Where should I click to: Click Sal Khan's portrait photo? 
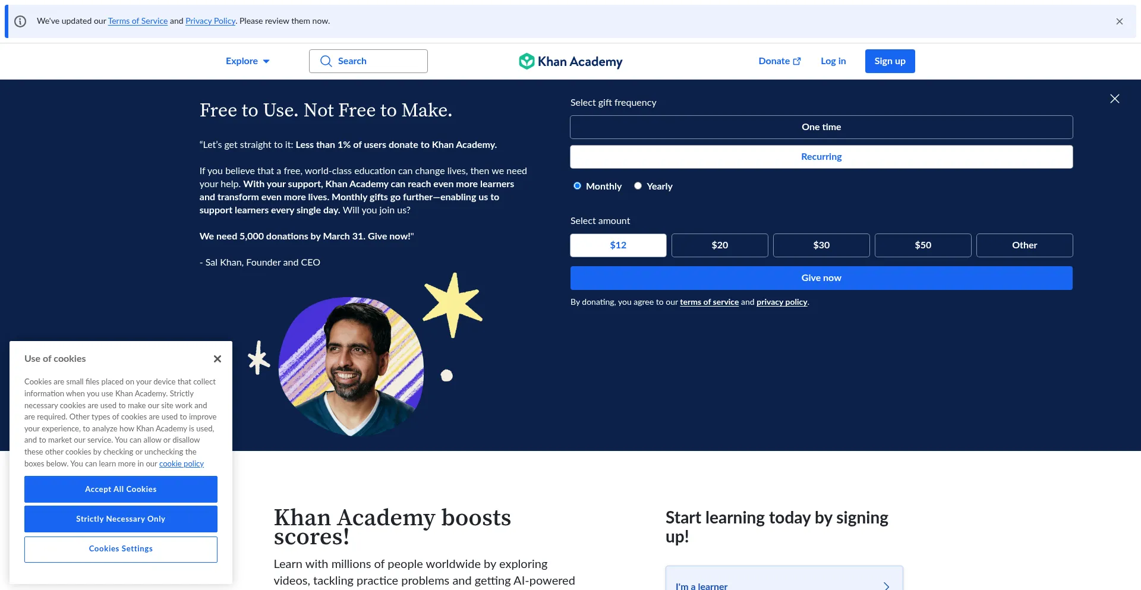point(351,367)
